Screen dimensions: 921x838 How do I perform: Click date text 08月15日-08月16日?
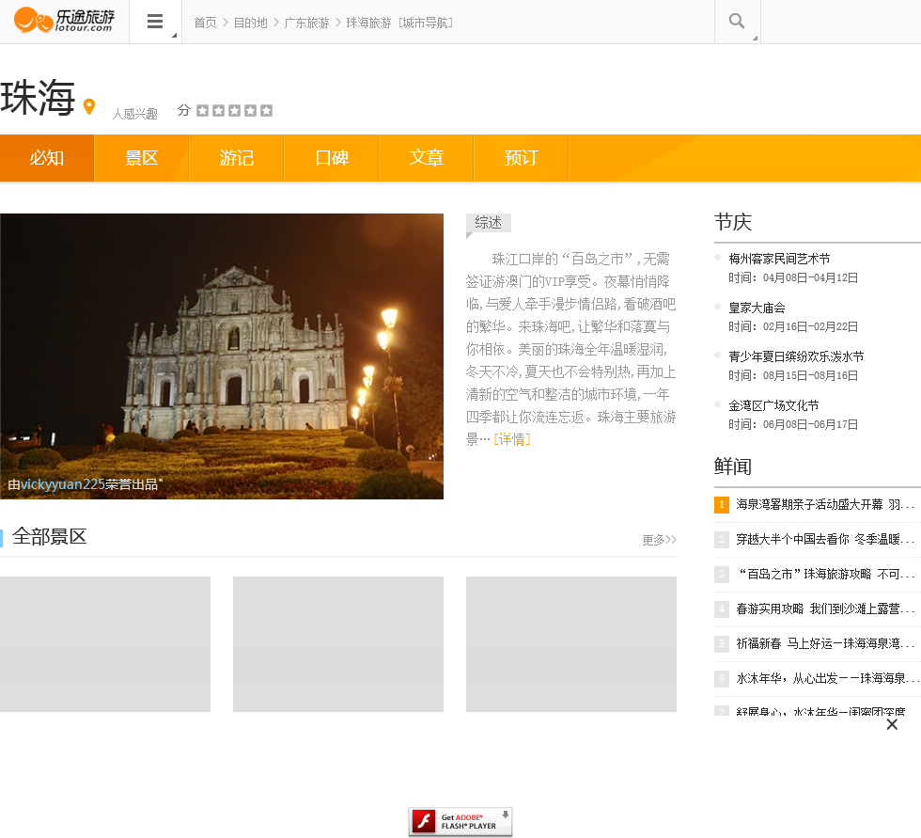[x=810, y=375]
